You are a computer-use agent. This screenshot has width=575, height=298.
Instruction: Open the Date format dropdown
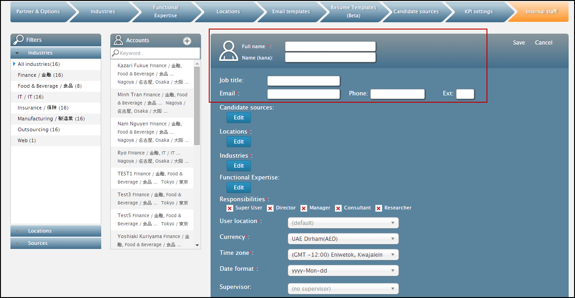[x=343, y=271]
